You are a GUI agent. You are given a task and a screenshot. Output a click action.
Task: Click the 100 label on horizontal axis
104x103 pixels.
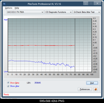click(x=92, y=75)
